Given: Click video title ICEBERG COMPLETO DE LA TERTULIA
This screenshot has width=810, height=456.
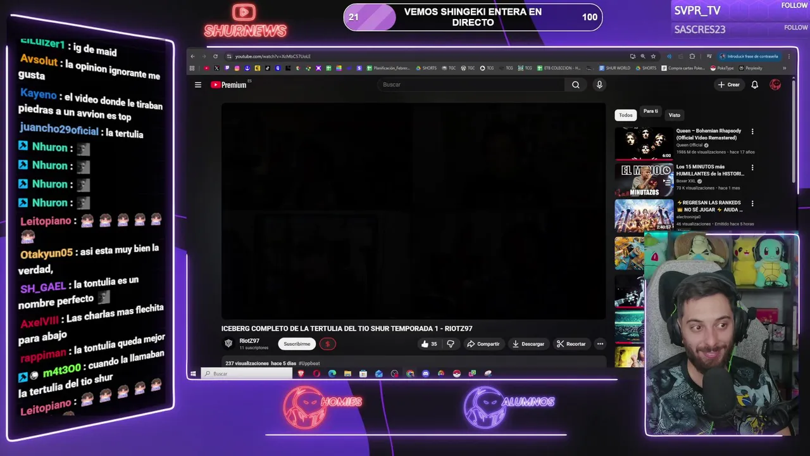Looking at the screenshot, I should pyautogui.click(x=347, y=329).
